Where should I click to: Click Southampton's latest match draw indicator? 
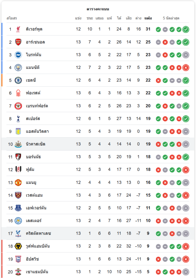186,272
